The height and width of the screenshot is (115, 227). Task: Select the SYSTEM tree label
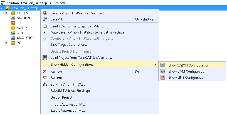pyautogui.click(x=23, y=13)
